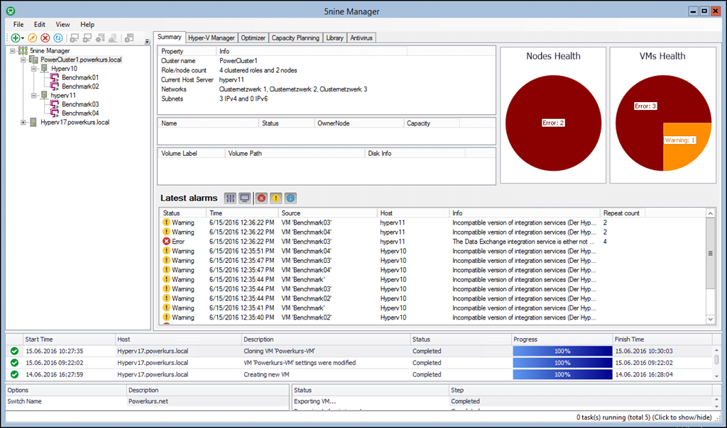Image resolution: width=727 pixels, height=428 pixels.
Task: Collapse the PowerCluster1.powerkurs.local node
Action: 23,60
